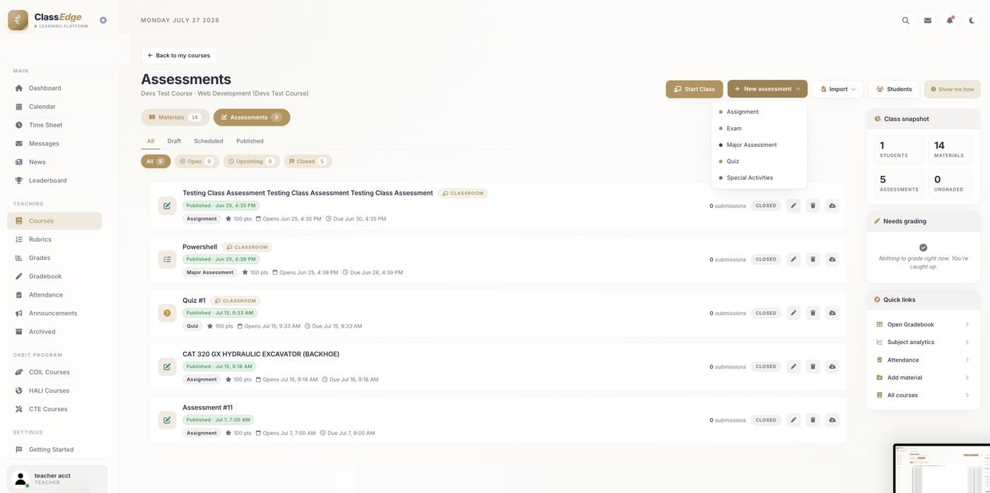Filter by Open status chip
990x493 pixels.
(x=197, y=161)
